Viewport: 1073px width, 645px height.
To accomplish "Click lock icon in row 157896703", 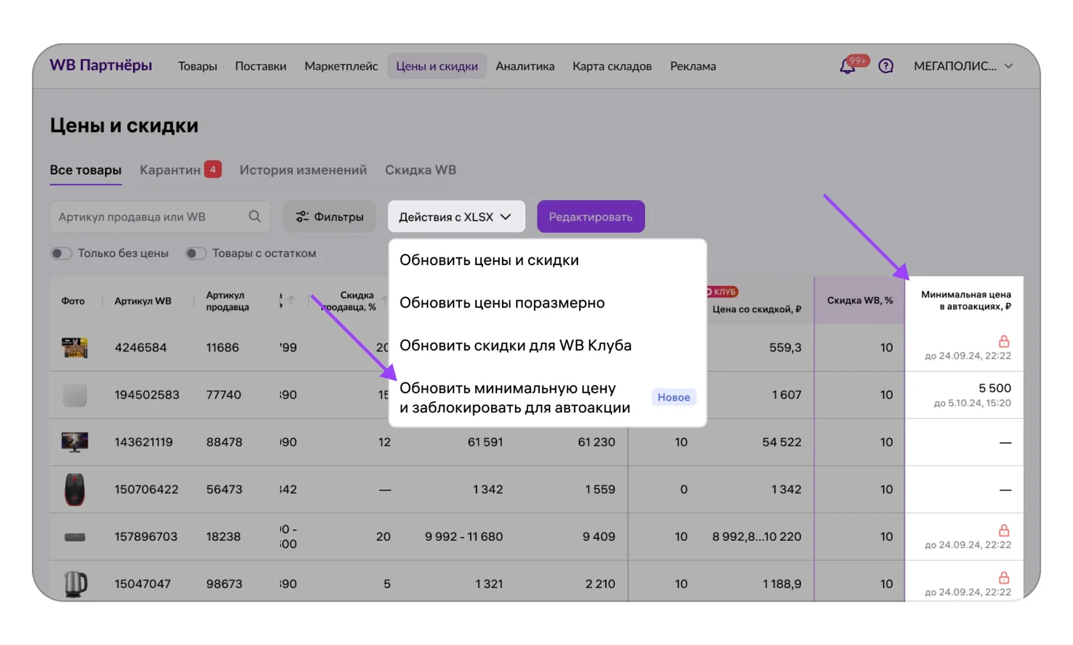I will [x=1004, y=530].
